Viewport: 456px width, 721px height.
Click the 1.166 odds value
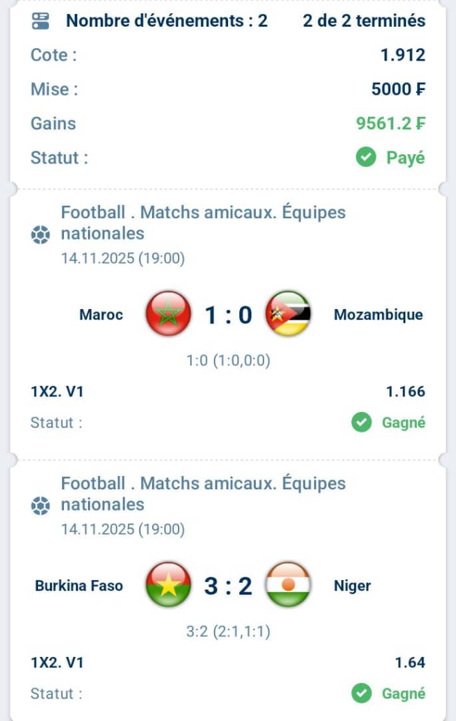[x=405, y=392]
